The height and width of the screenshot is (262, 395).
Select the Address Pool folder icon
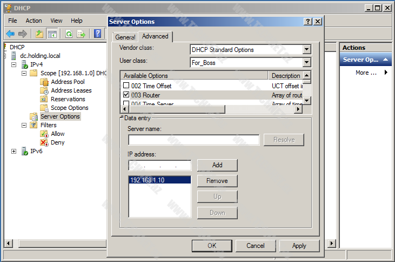coord(44,82)
